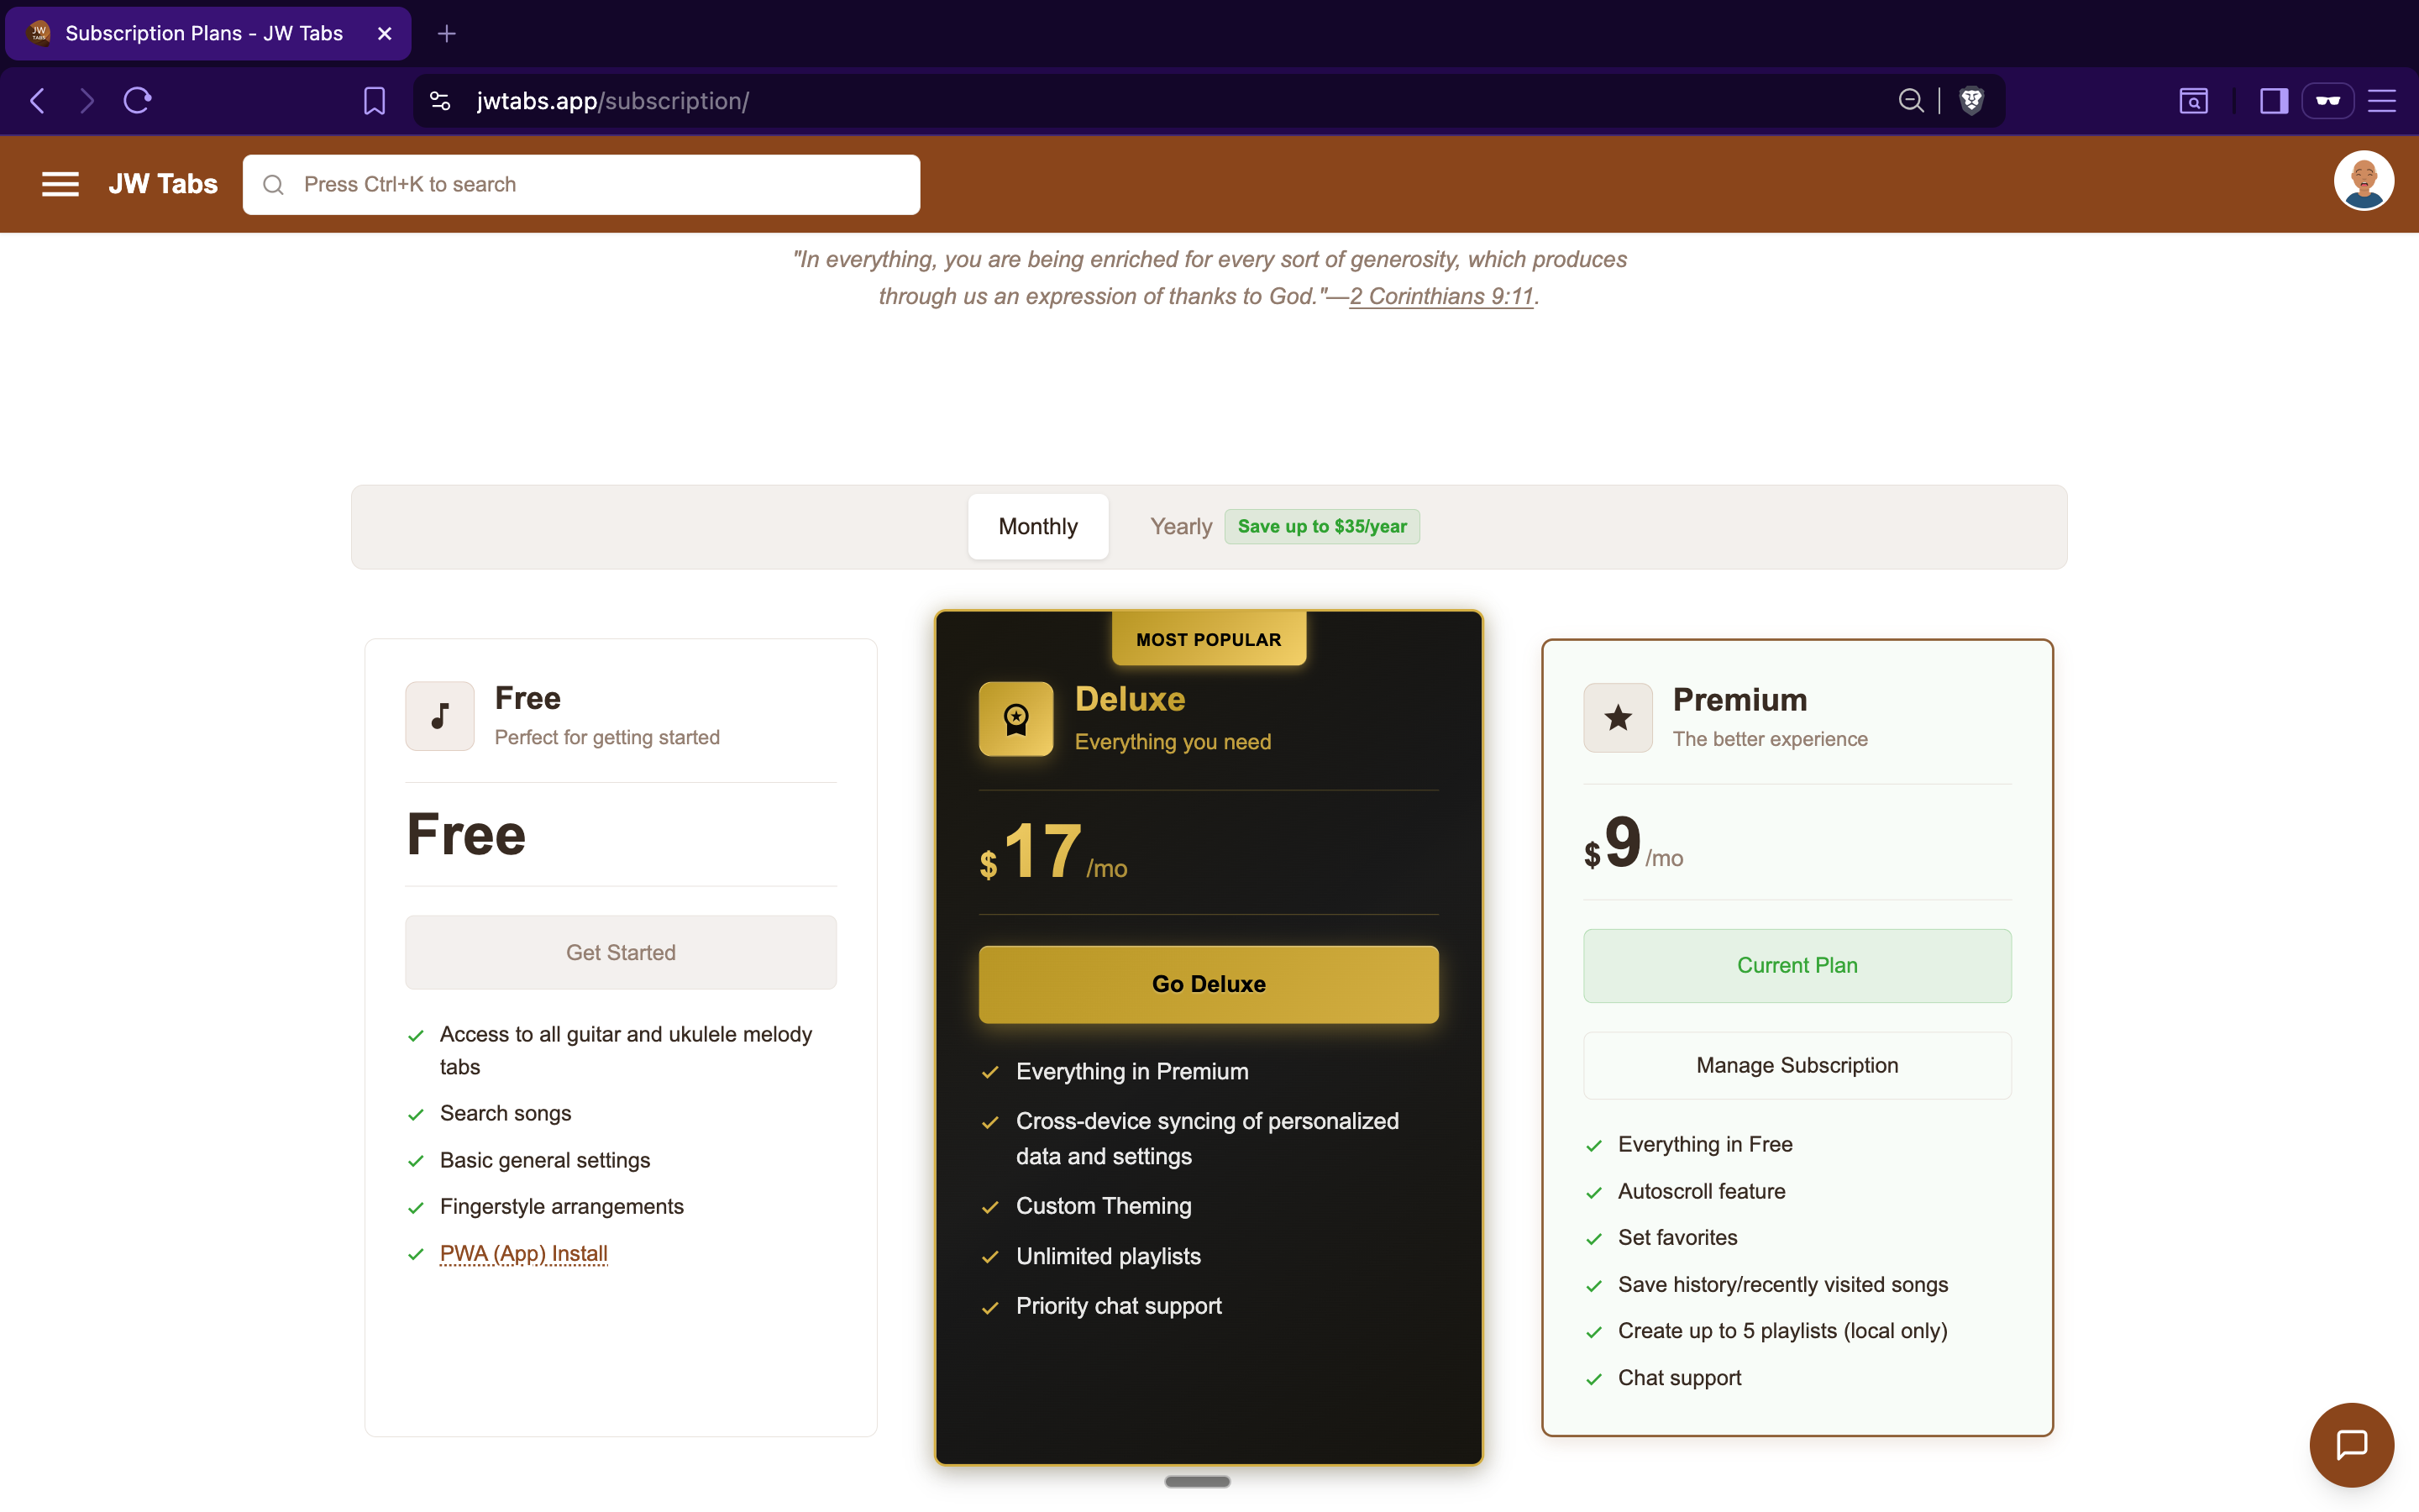The width and height of the screenshot is (2419, 1512).
Task: Open a new browser tab
Action: point(446,33)
